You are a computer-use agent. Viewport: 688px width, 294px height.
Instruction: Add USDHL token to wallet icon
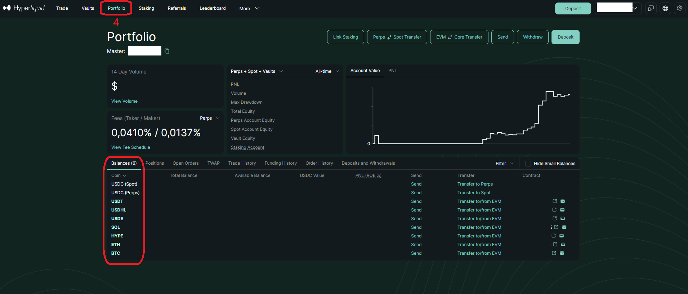pos(562,210)
